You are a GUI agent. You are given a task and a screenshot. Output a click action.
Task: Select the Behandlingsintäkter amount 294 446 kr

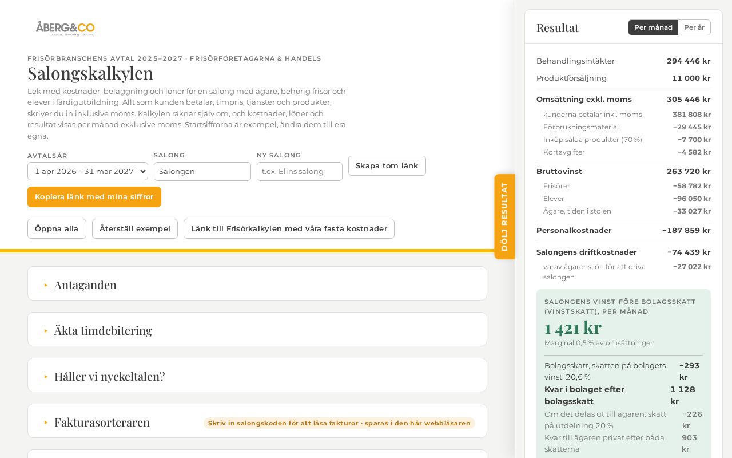(689, 61)
